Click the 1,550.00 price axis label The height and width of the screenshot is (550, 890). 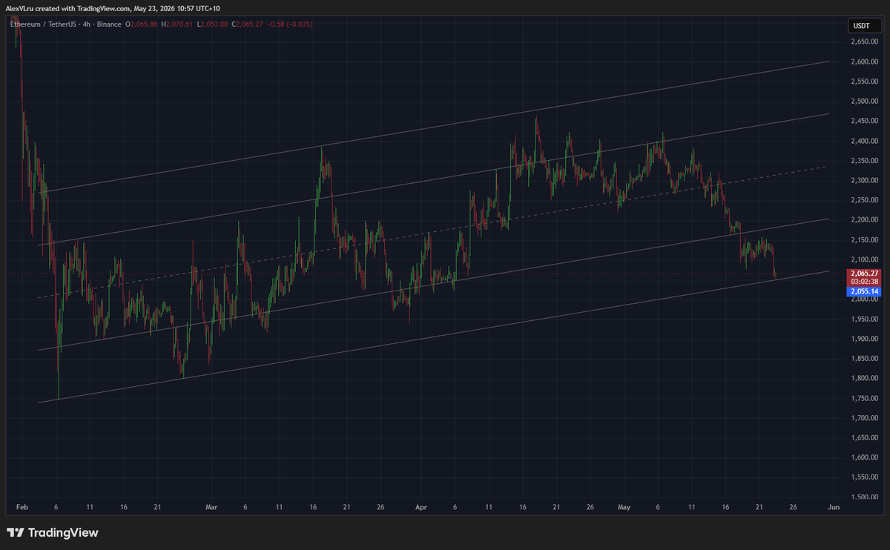tap(864, 477)
